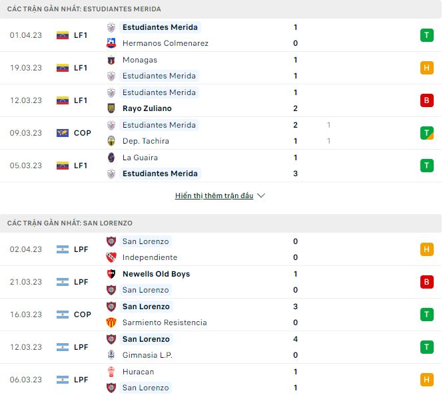Click the Venezuela flag on 01.04.23 row
Screen dimensions: 443x395
[63, 35]
